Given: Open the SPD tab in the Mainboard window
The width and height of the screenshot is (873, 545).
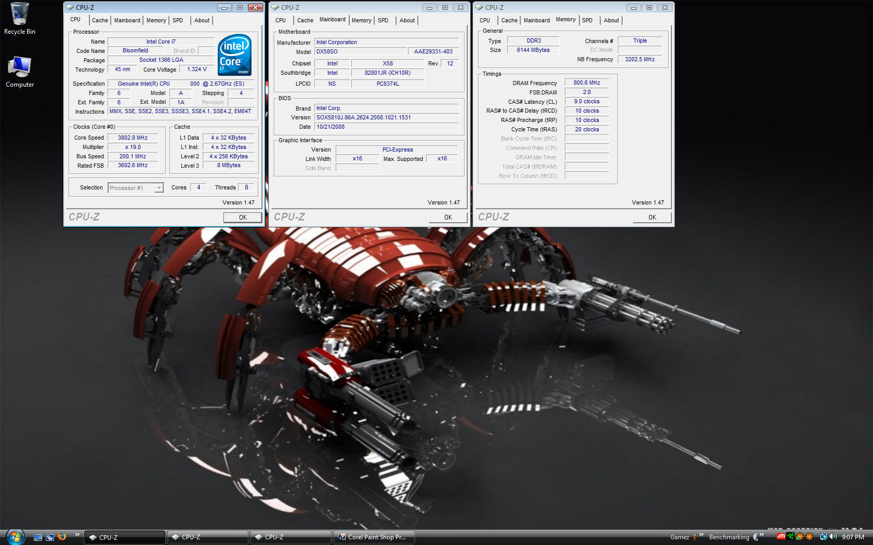Looking at the screenshot, I should tap(383, 20).
